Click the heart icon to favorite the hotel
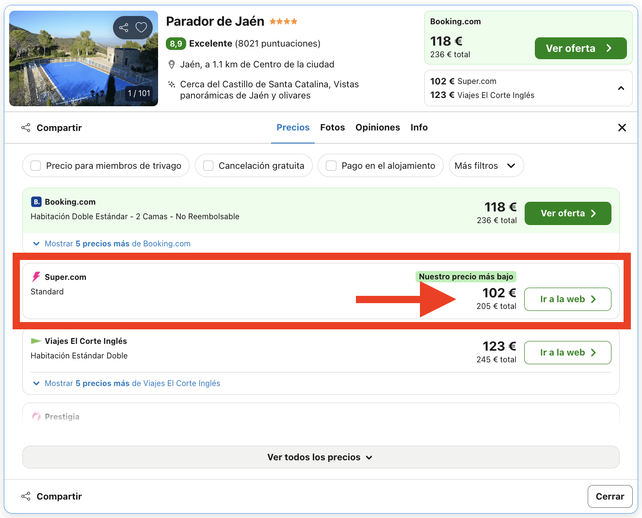642x518 pixels. point(143,28)
